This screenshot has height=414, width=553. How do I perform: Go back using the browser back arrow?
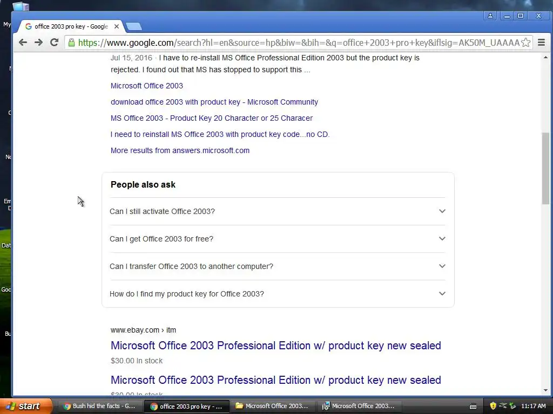click(23, 43)
